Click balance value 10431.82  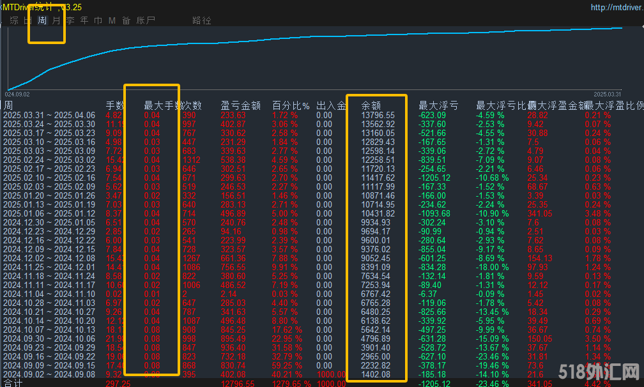[378, 213]
